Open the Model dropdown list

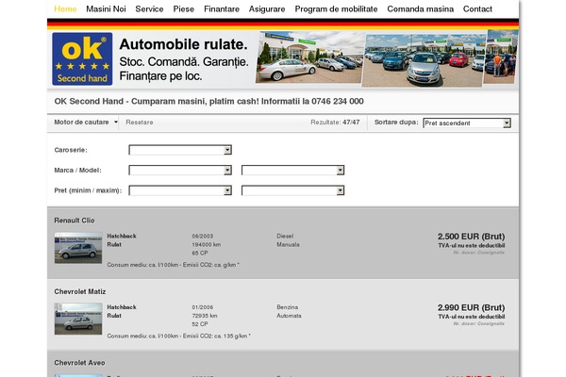(292, 170)
